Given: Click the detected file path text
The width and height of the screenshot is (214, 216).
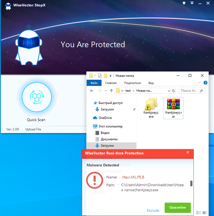Looking at the screenshot, I should tap(152, 187).
